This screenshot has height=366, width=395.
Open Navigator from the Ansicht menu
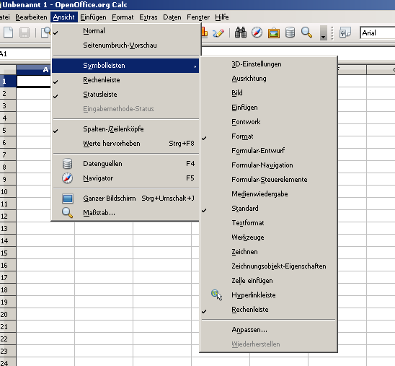(x=125, y=178)
